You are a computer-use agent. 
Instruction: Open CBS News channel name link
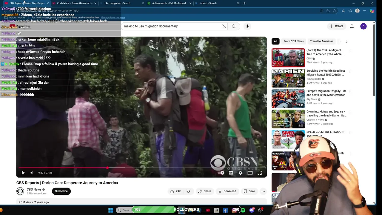pyautogui.click(x=34, y=189)
